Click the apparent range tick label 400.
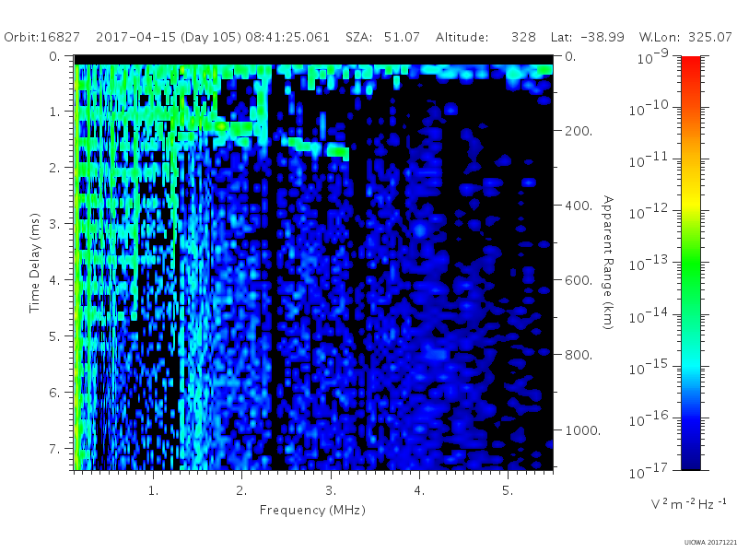Viewport: 737px width, 553px height. [x=579, y=206]
